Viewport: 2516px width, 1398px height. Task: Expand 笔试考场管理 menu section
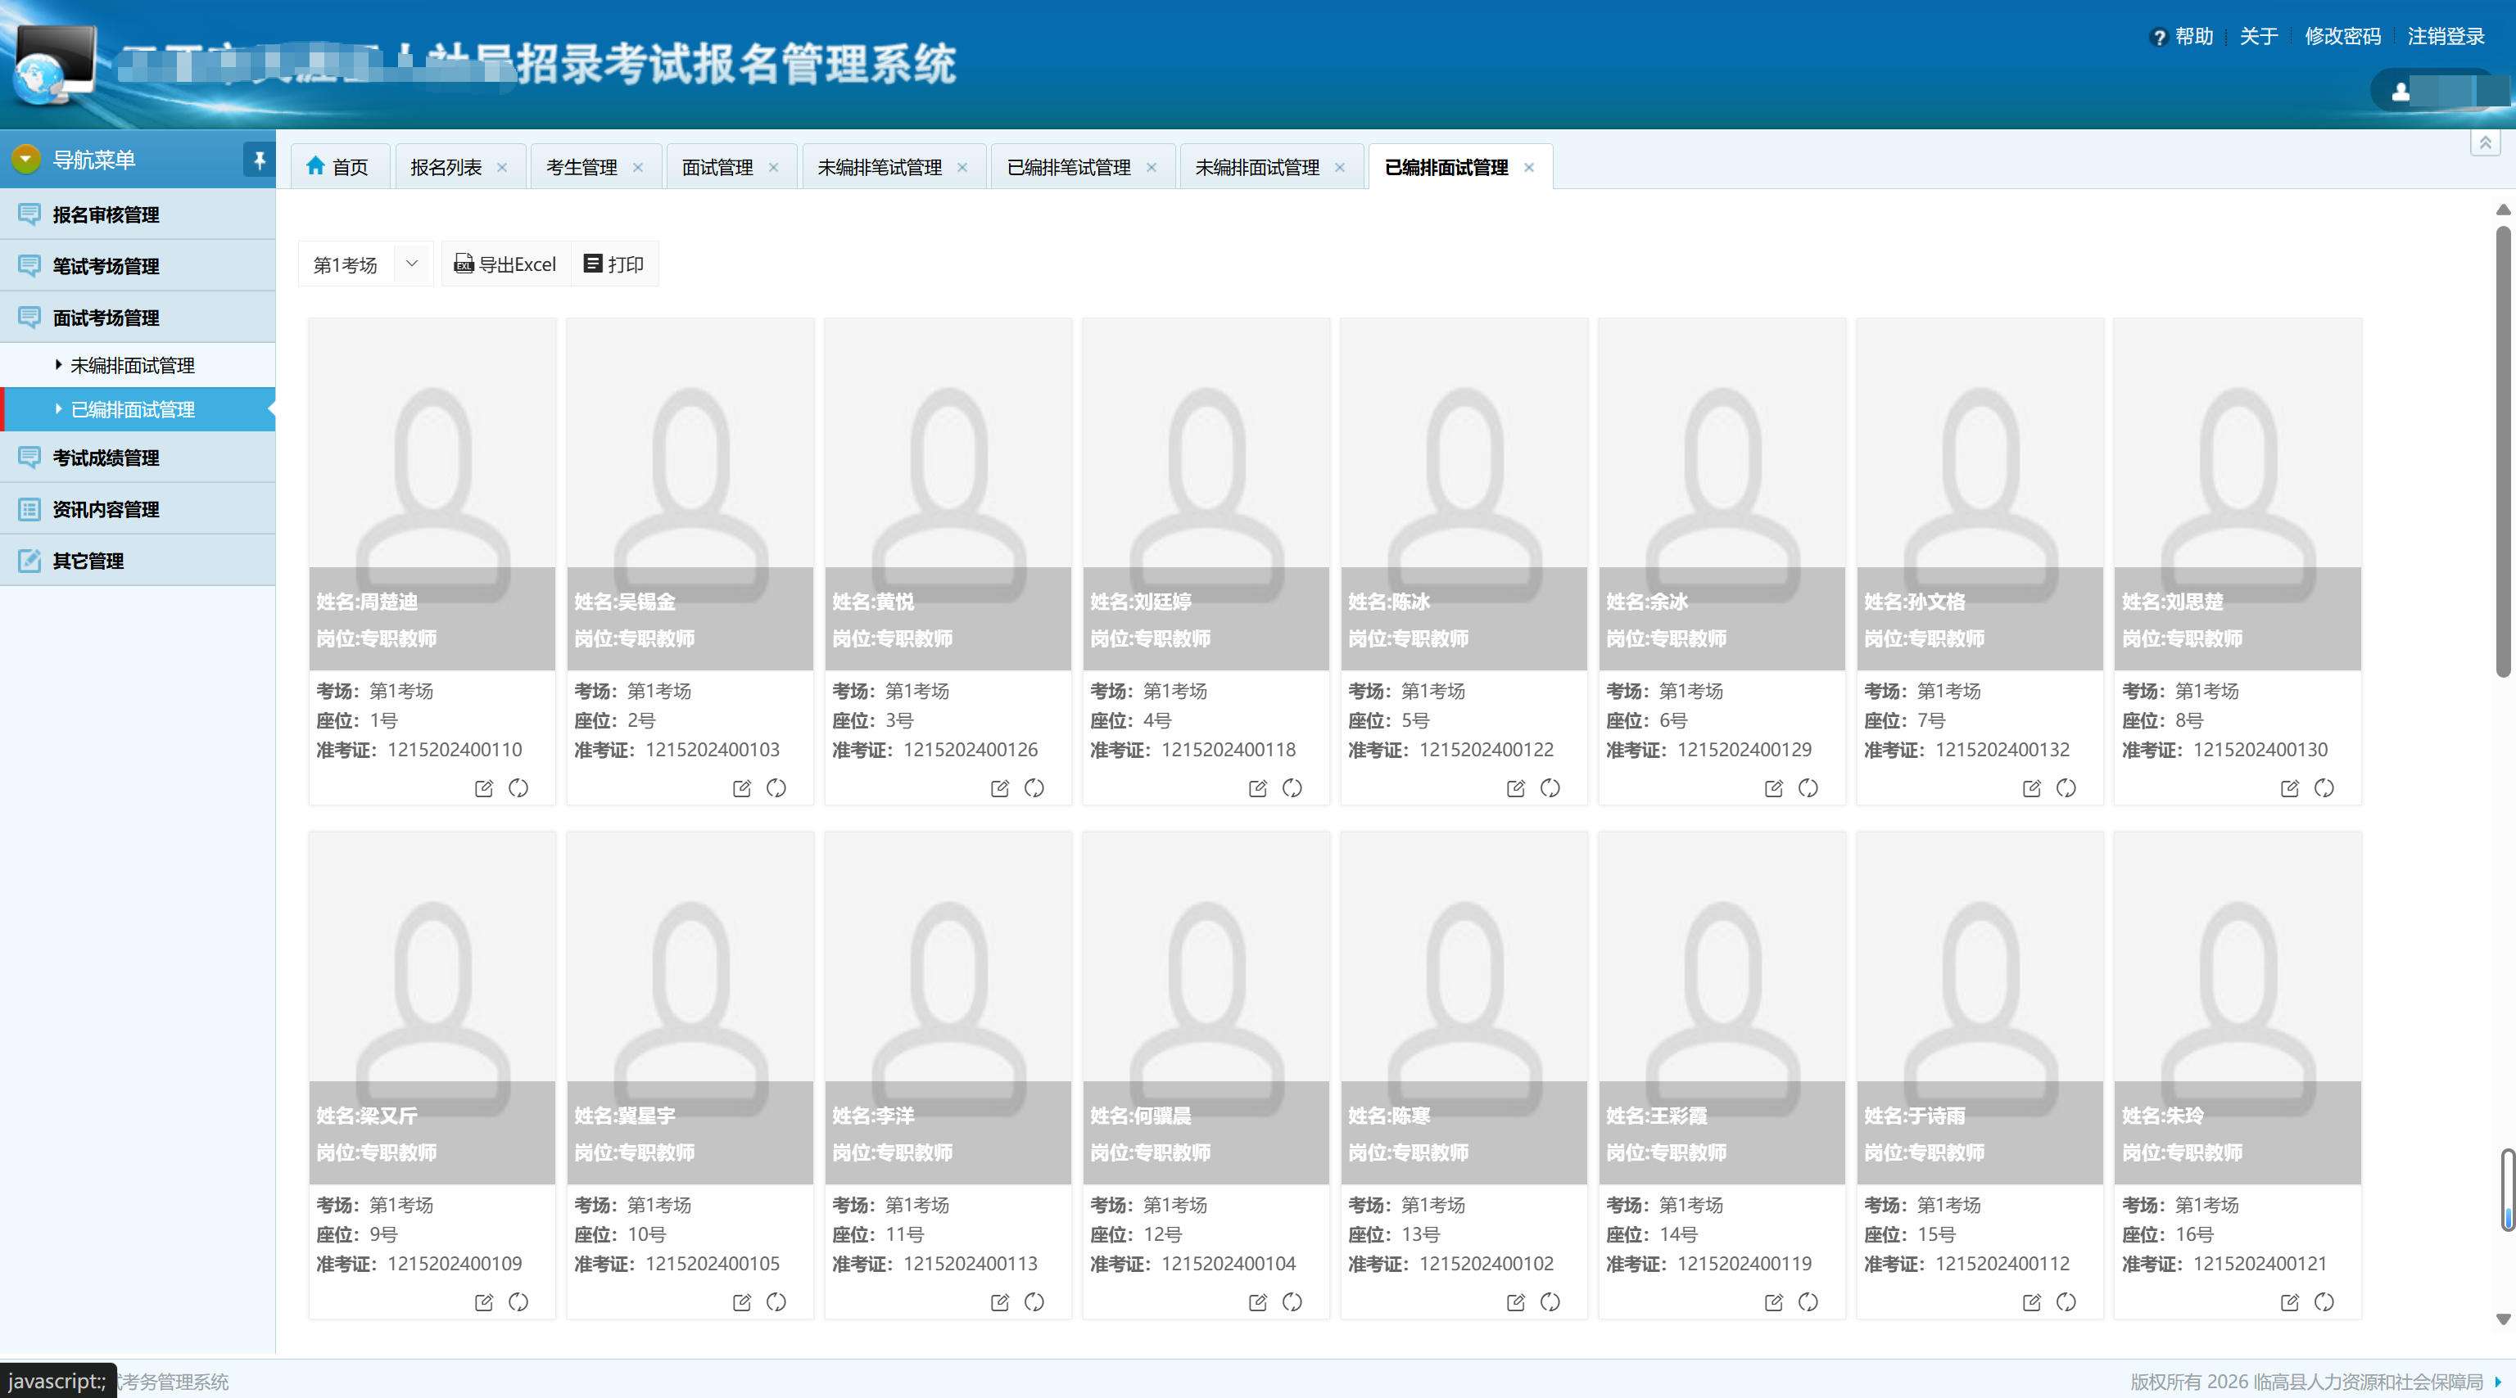click(138, 265)
